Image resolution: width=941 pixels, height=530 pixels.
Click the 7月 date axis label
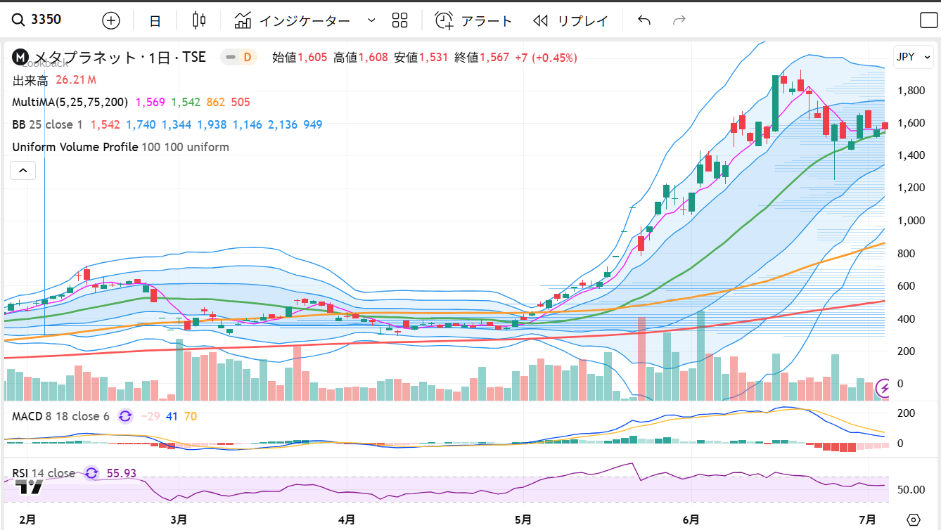coord(868,520)
